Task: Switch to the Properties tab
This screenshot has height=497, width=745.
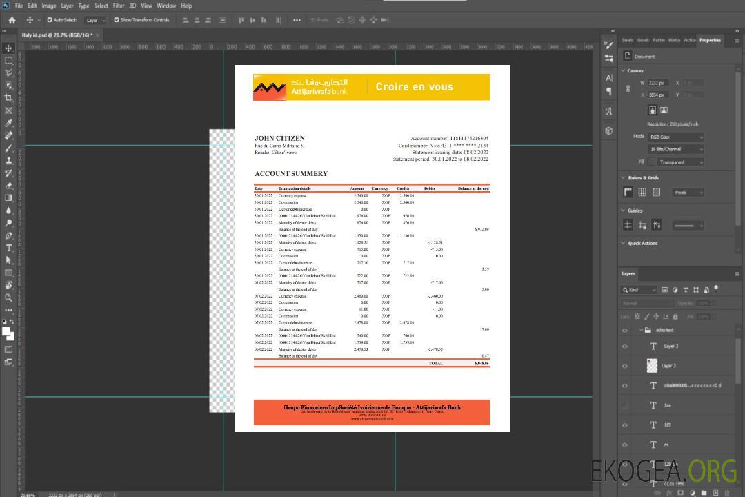Action: tap(710, 41)
